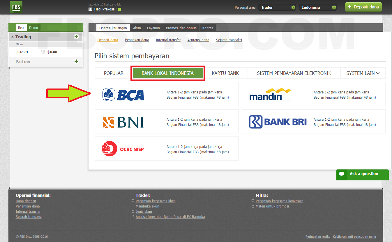Click external link icon beside Materi untuk promosi
This screenshot has width=392, height=242.
[253, 206]
